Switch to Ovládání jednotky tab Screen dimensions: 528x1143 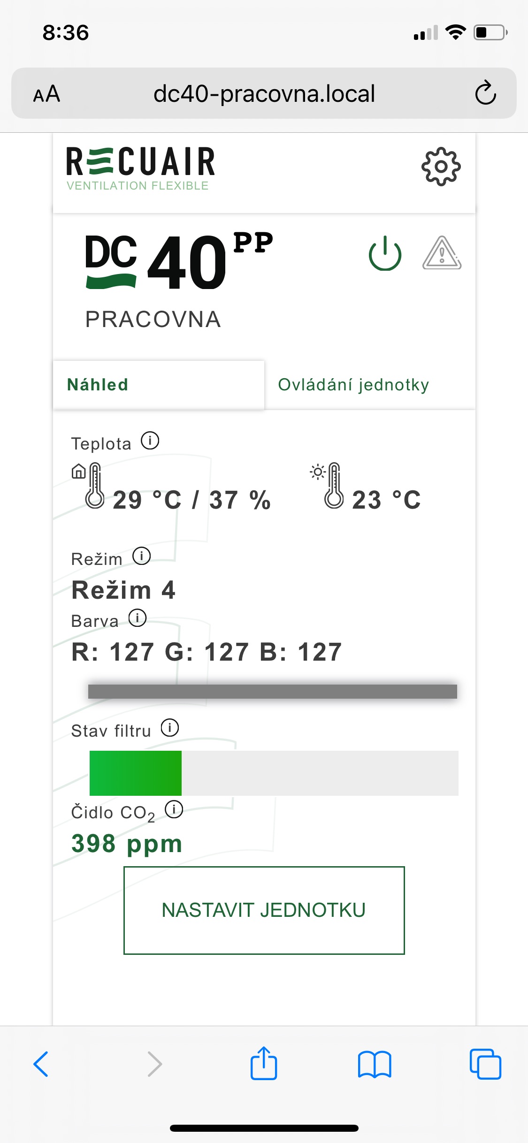point(353,385)
